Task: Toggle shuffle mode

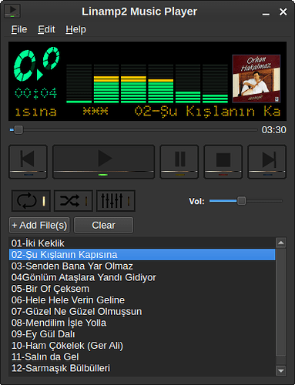Action: click(73, 201)
